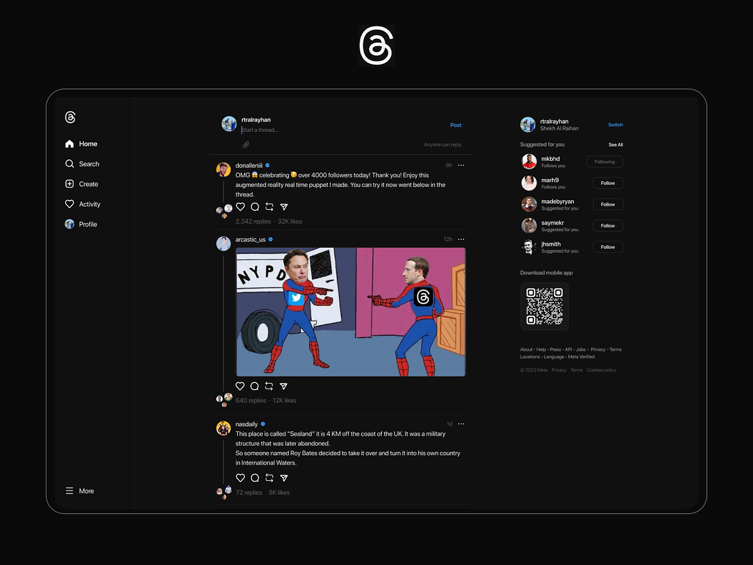This screenshot has width=753, height=565.
Task: Follow madebyryan
Action: [x=608, y=205]
